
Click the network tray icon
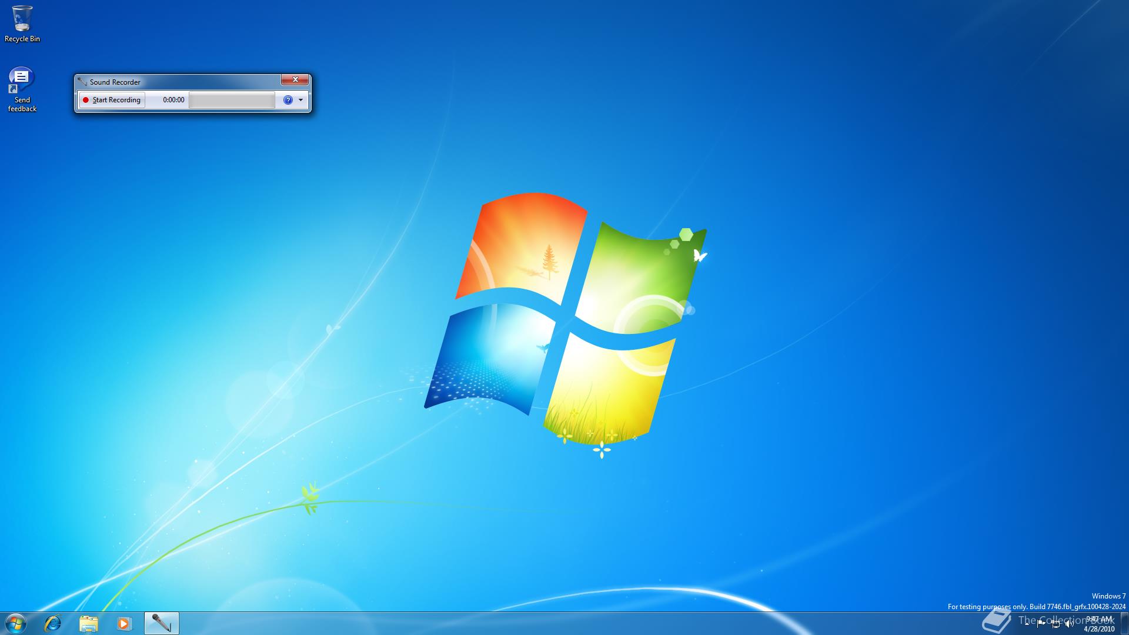tap(1055, 624)
